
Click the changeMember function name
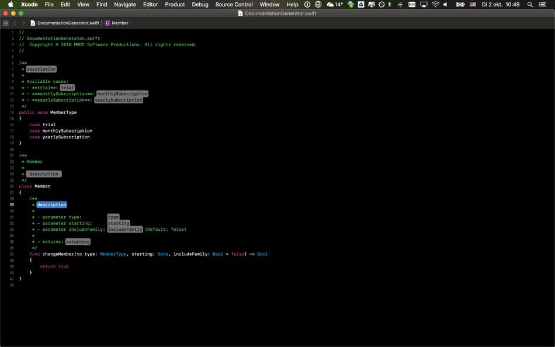[58, 254]
